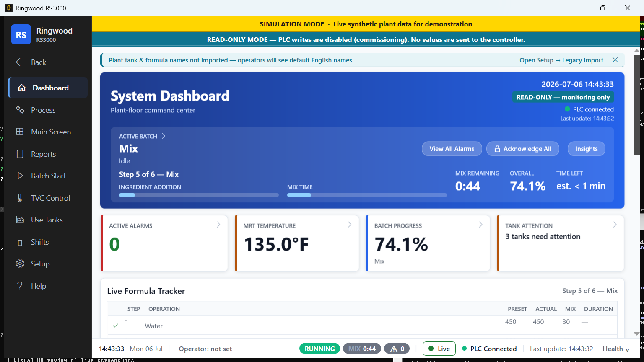The image size is (644, 362).
Task: Click the lock icon on Acknowledge All
Action: click(497, 149)
